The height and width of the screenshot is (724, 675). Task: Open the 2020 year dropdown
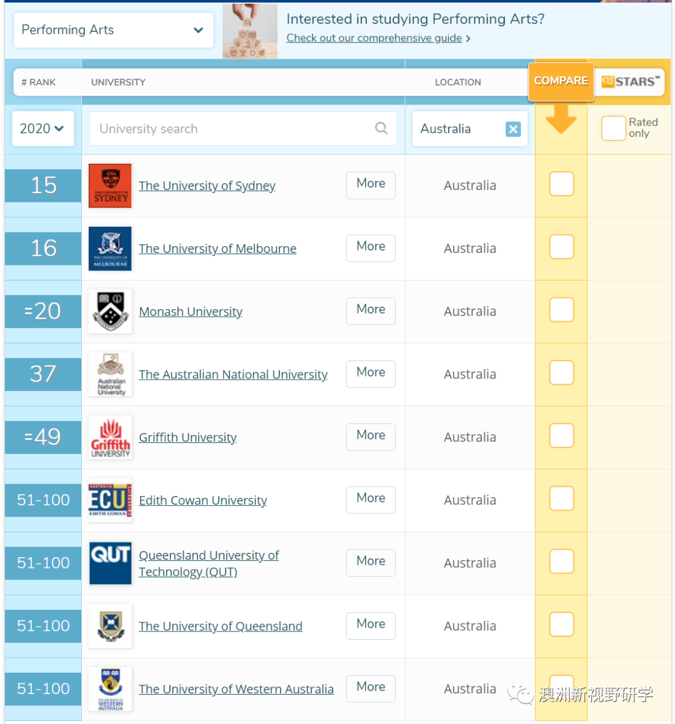(42, 128)
